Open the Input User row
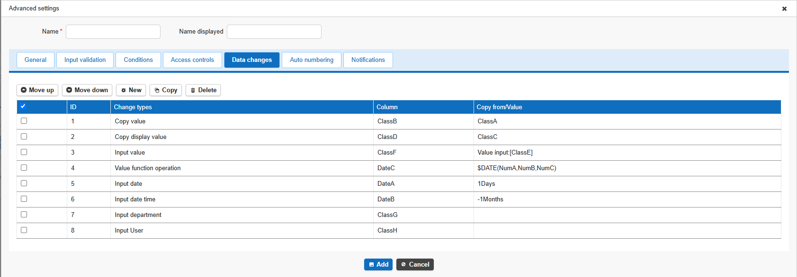Viewport: 797px width, 277px height. click(x=399, y=231)
